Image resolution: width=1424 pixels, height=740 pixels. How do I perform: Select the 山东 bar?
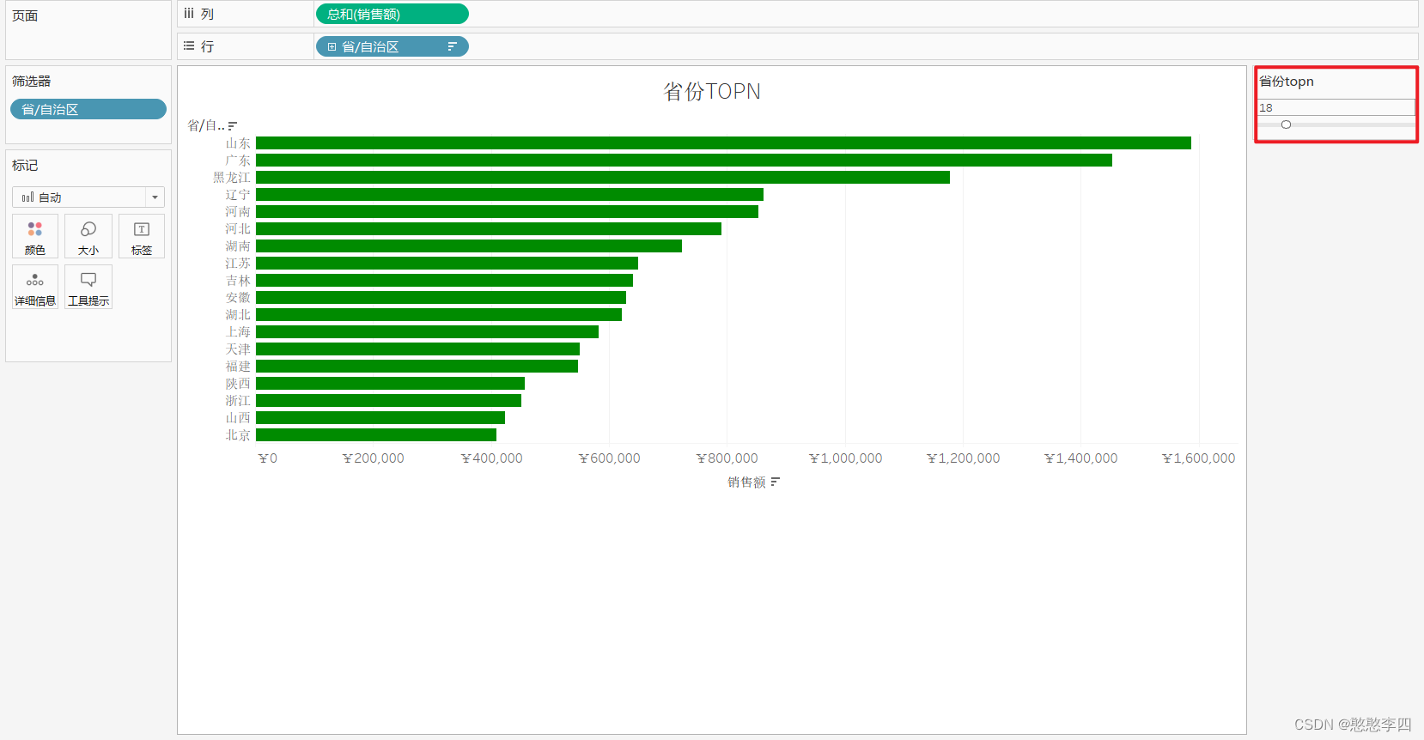[x=723, y=143]
